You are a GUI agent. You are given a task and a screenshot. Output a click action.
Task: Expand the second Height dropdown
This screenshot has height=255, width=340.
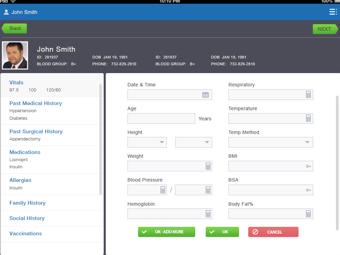tap(194, 142)
